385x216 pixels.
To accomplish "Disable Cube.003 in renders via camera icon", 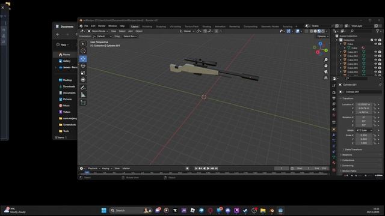I will click(380, 60).
